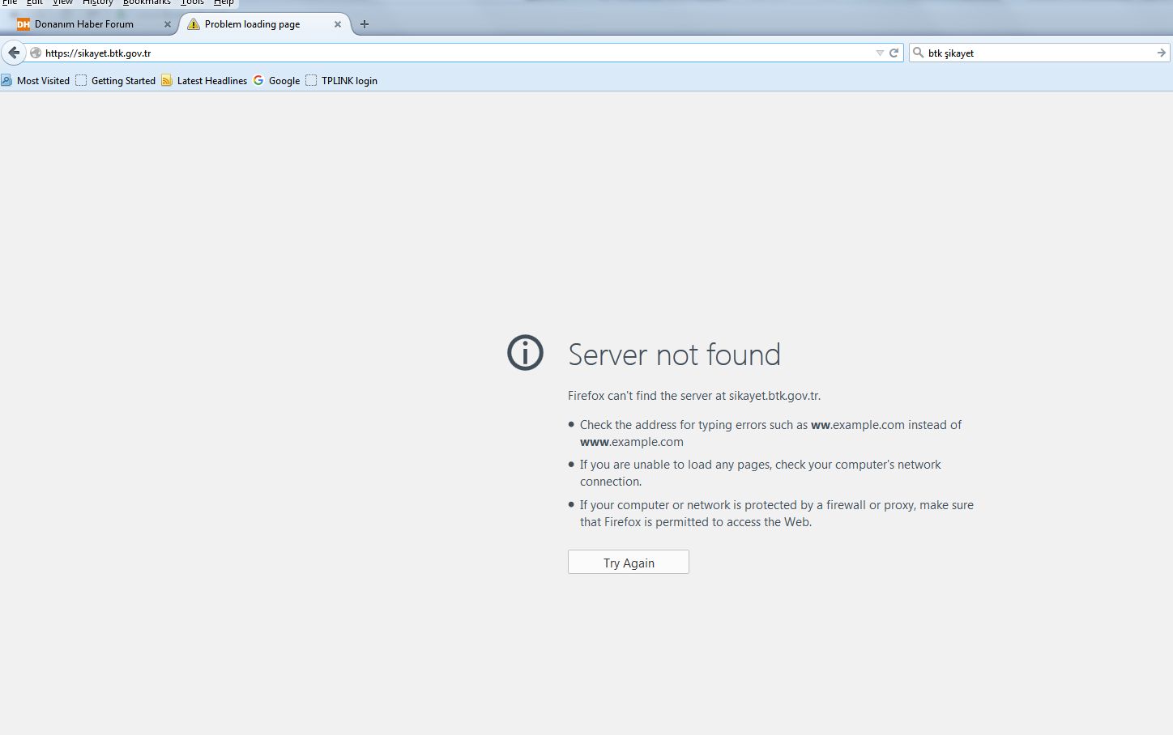
Task: Open the Google bookmark
Action: click(x=276, y=80)
